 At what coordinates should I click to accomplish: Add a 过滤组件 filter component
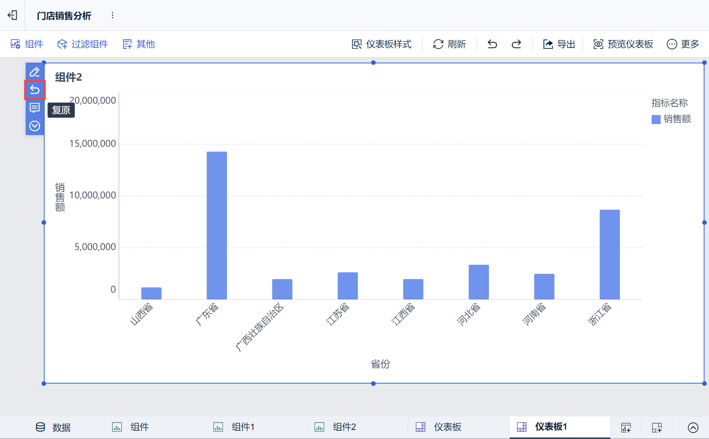click(x=83, y=44)
